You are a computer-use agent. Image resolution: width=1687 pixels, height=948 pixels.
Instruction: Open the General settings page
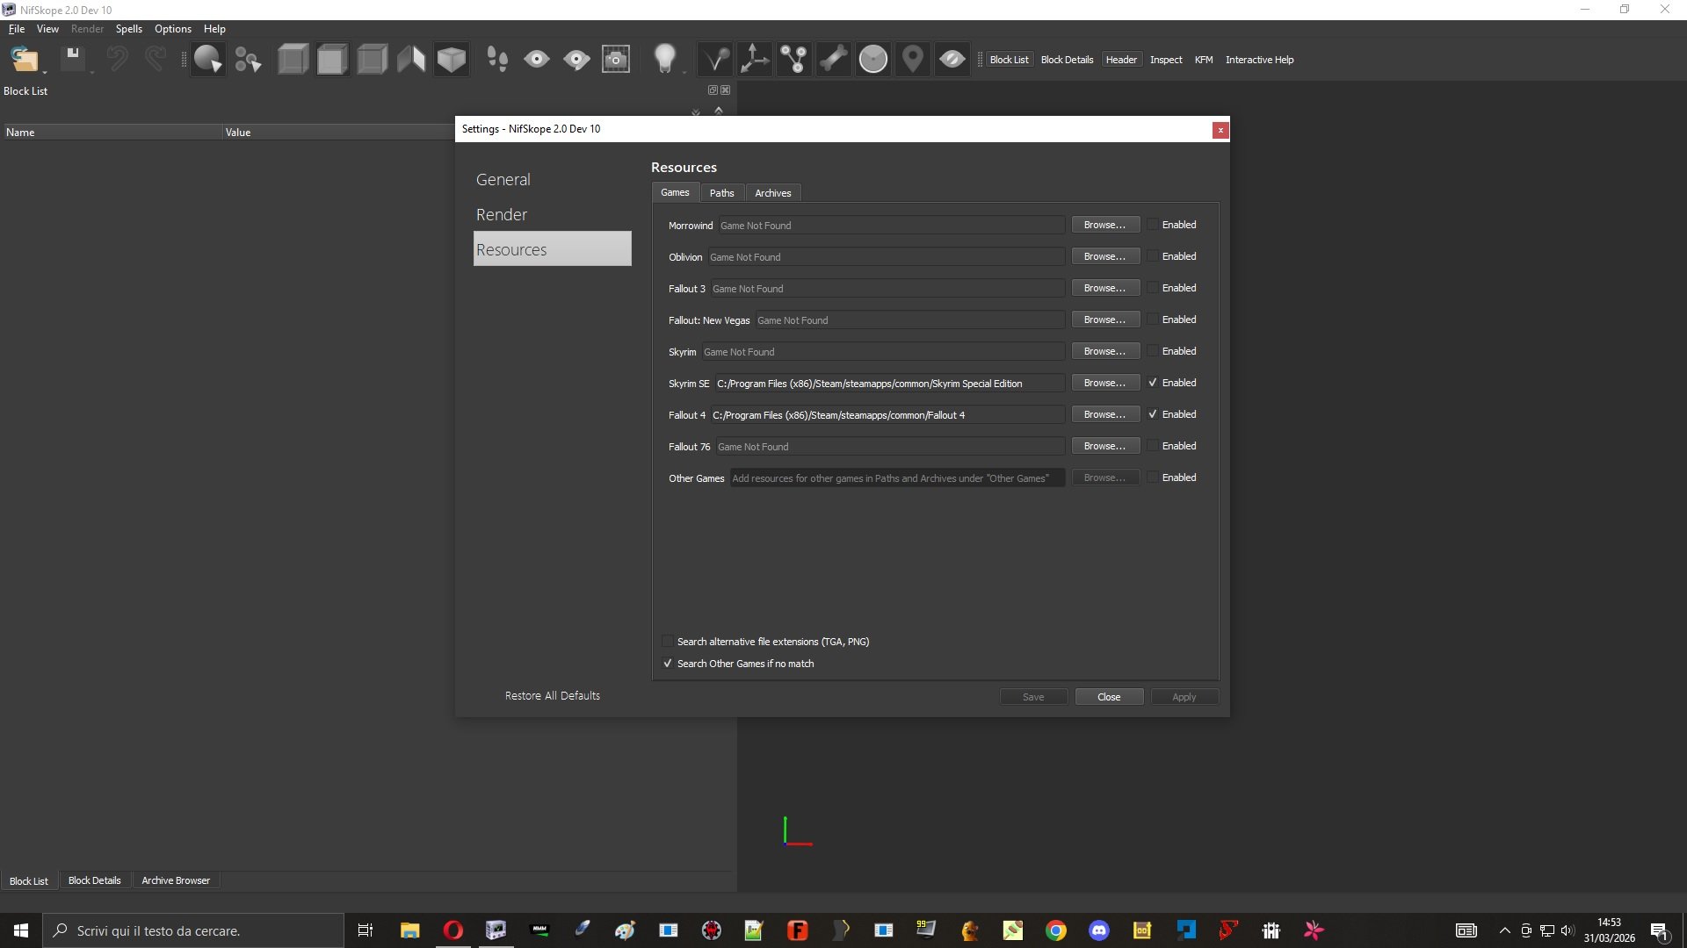tap(552, 179)
